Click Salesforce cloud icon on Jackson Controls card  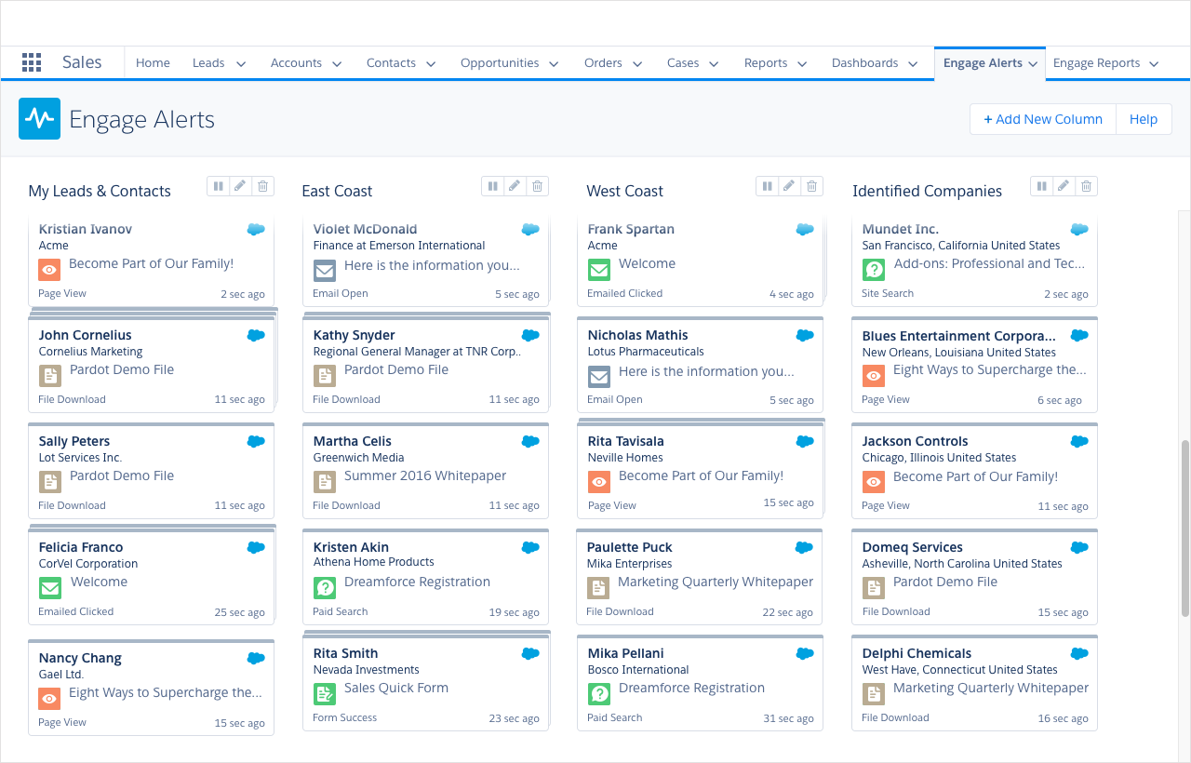click(x=1079, y=441)
